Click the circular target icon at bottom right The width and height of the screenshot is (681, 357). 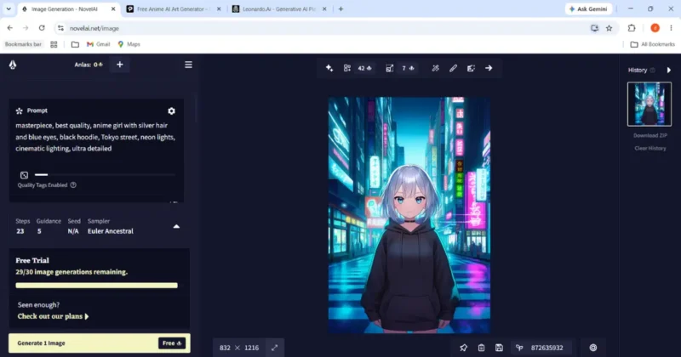[593, 348]
